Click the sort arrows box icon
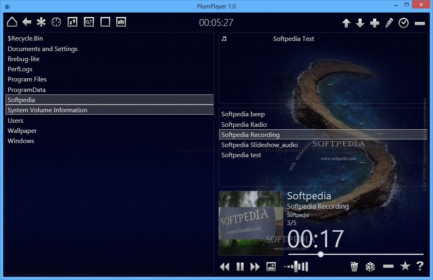Viewport: 433px width, 280px height. [73, 22]
